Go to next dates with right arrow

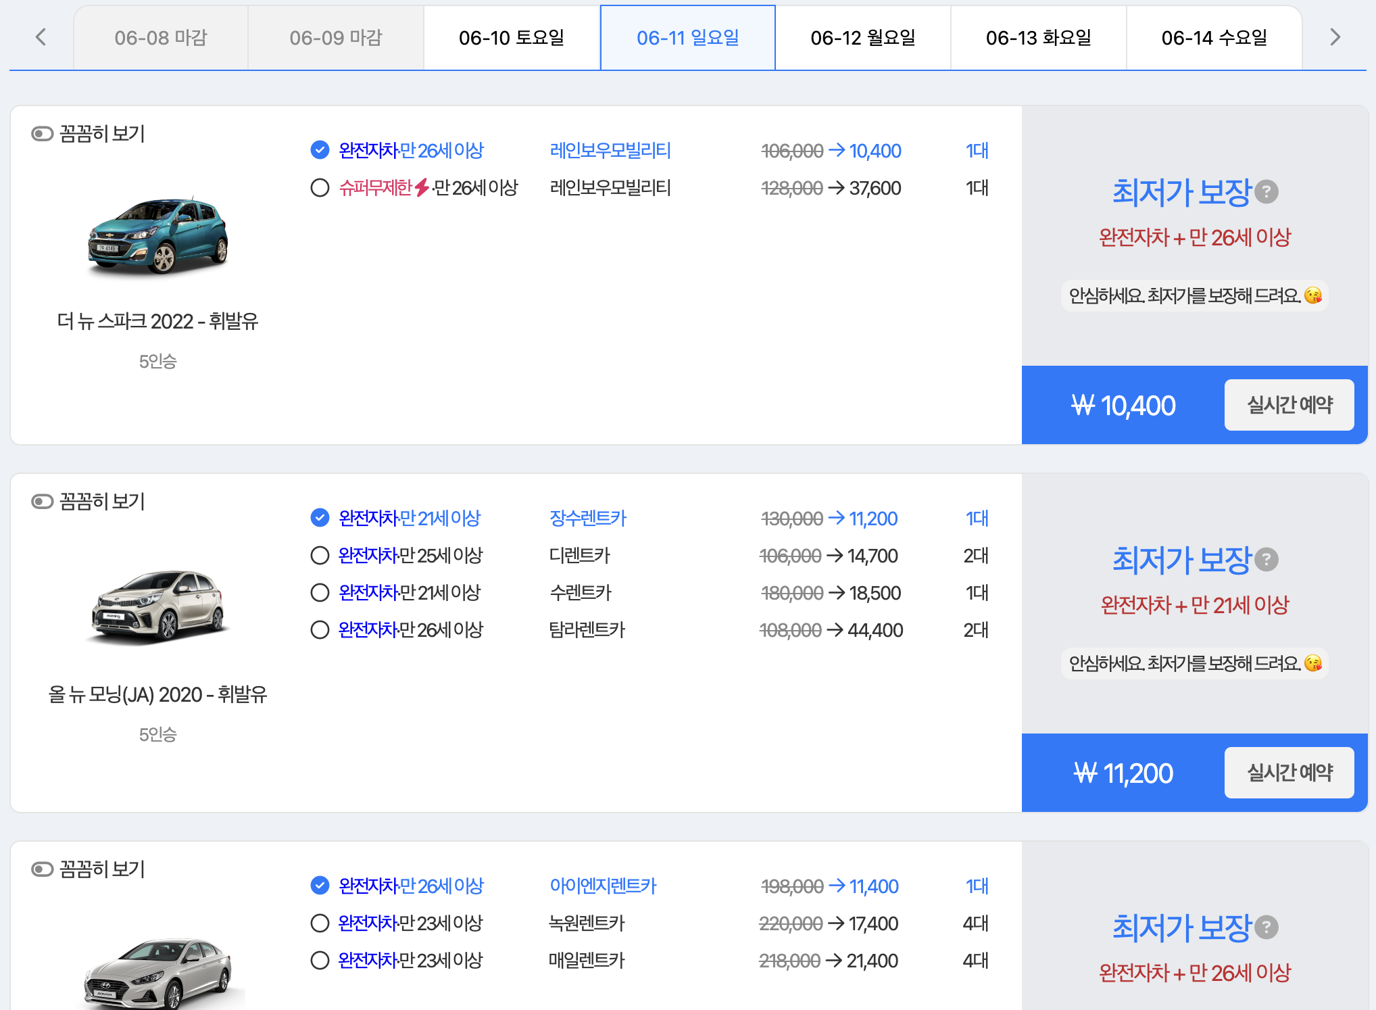[1335, 37]
